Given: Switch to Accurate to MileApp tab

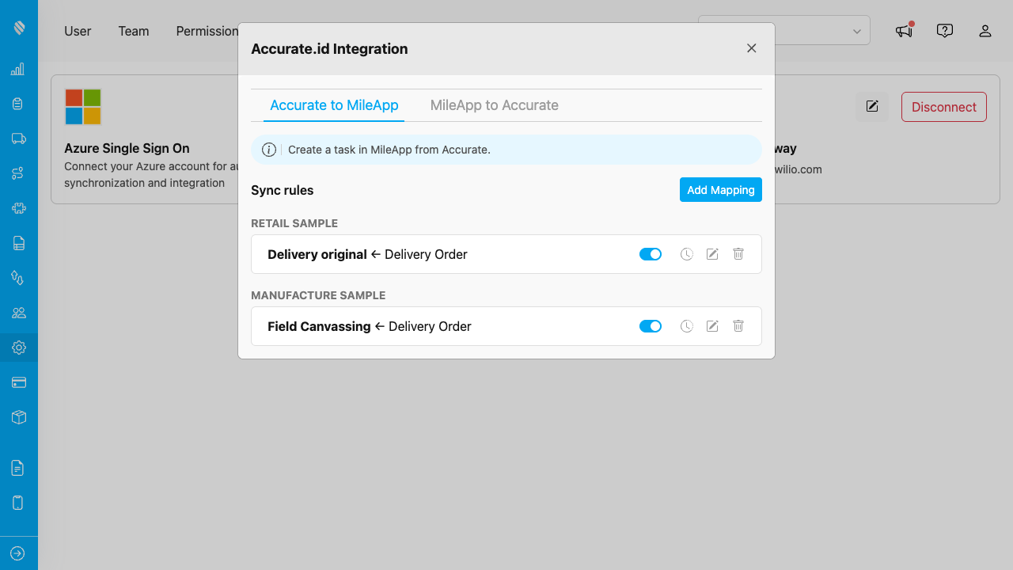Looking at the screenshot, I should pyautogui.click(x=334, y=105).
